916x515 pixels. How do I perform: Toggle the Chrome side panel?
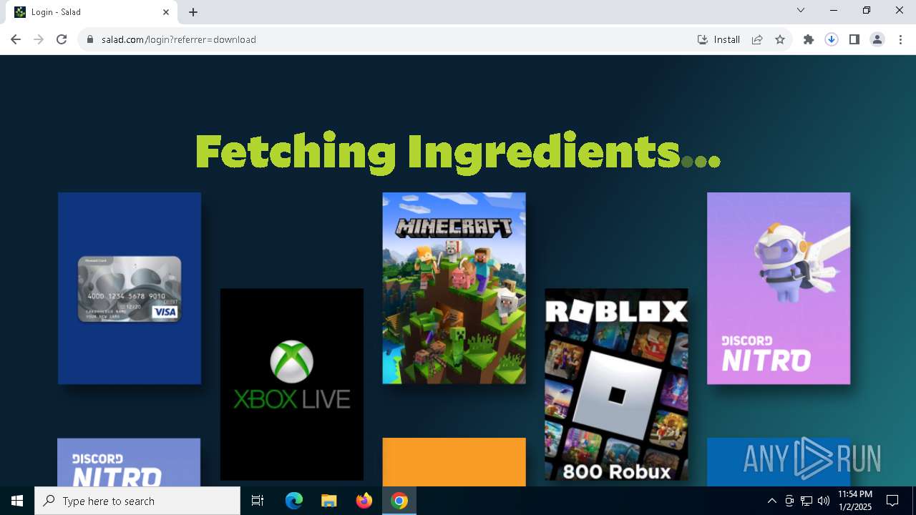point(854,39)
